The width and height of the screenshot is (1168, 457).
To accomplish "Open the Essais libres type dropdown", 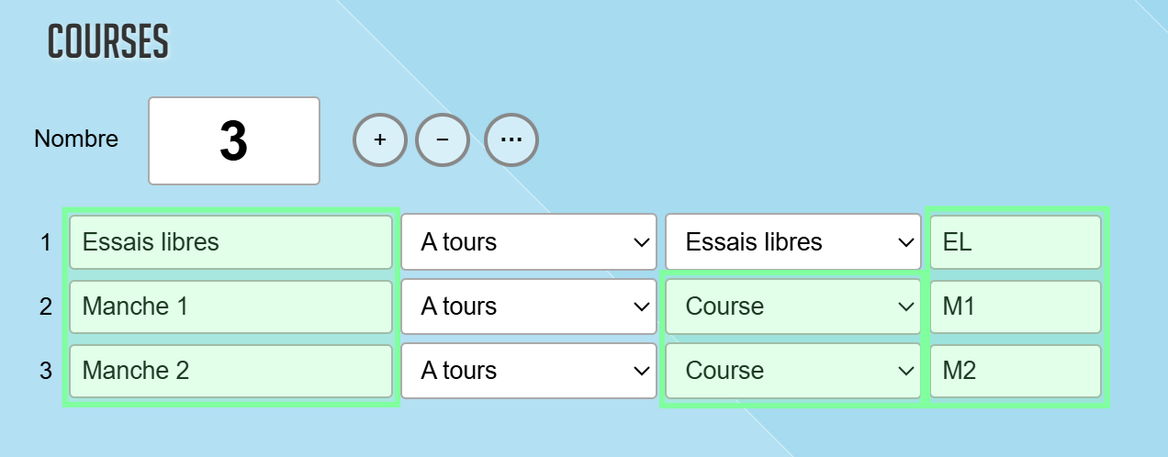I will (x=792, y=242).
